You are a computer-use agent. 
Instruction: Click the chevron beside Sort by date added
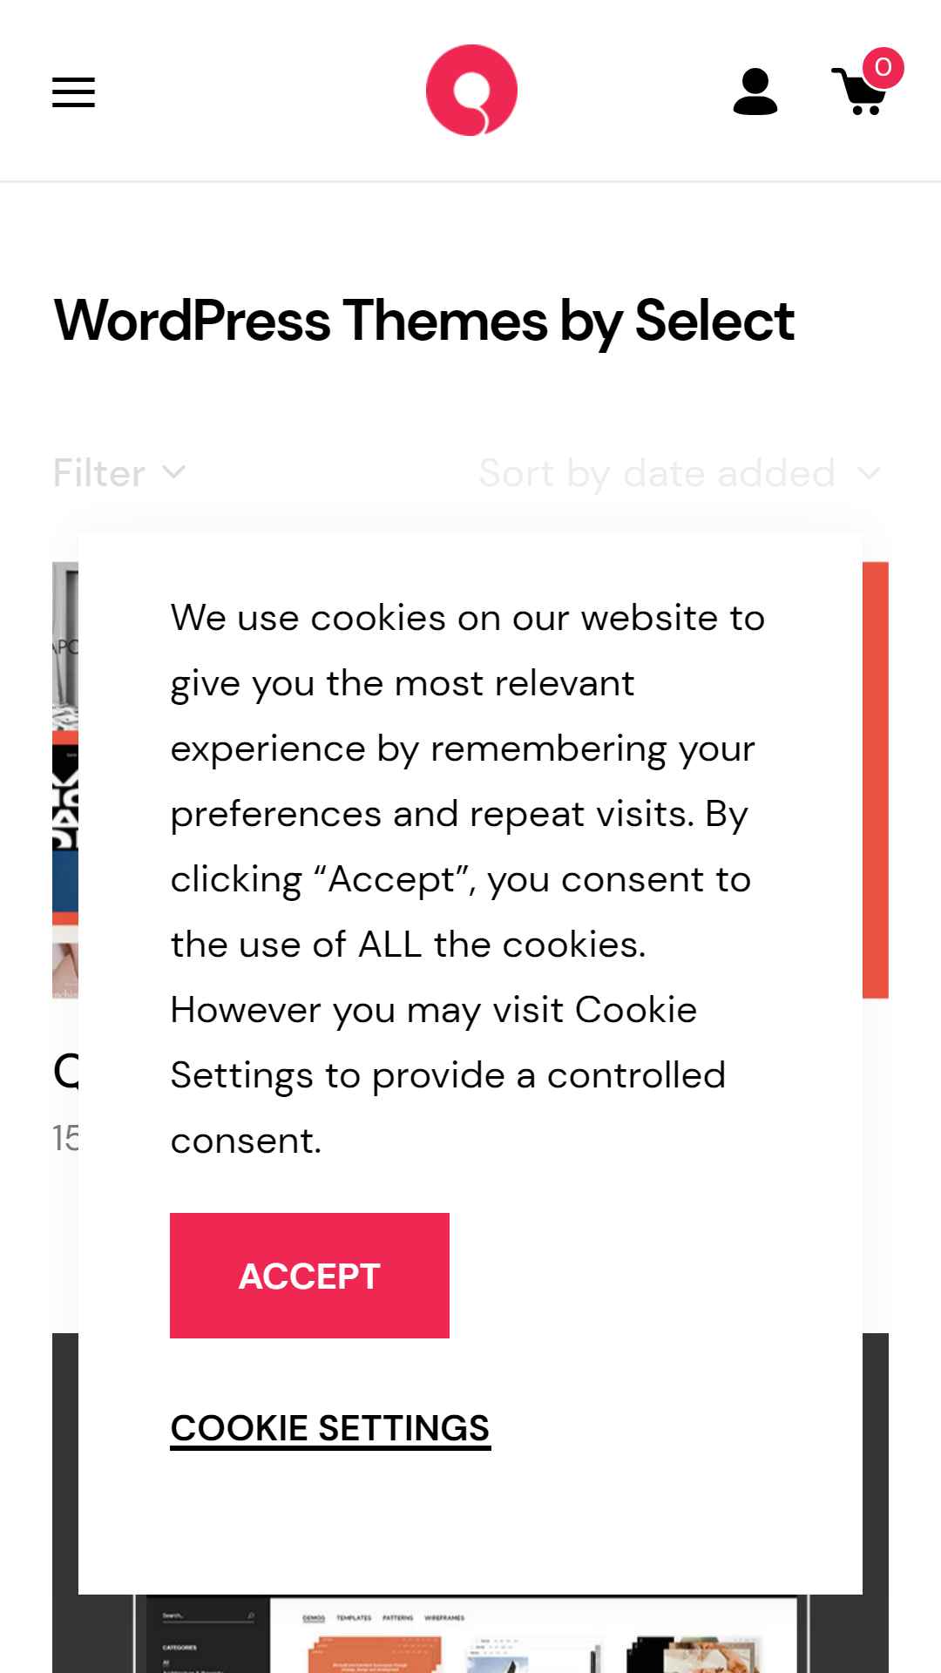869,473
